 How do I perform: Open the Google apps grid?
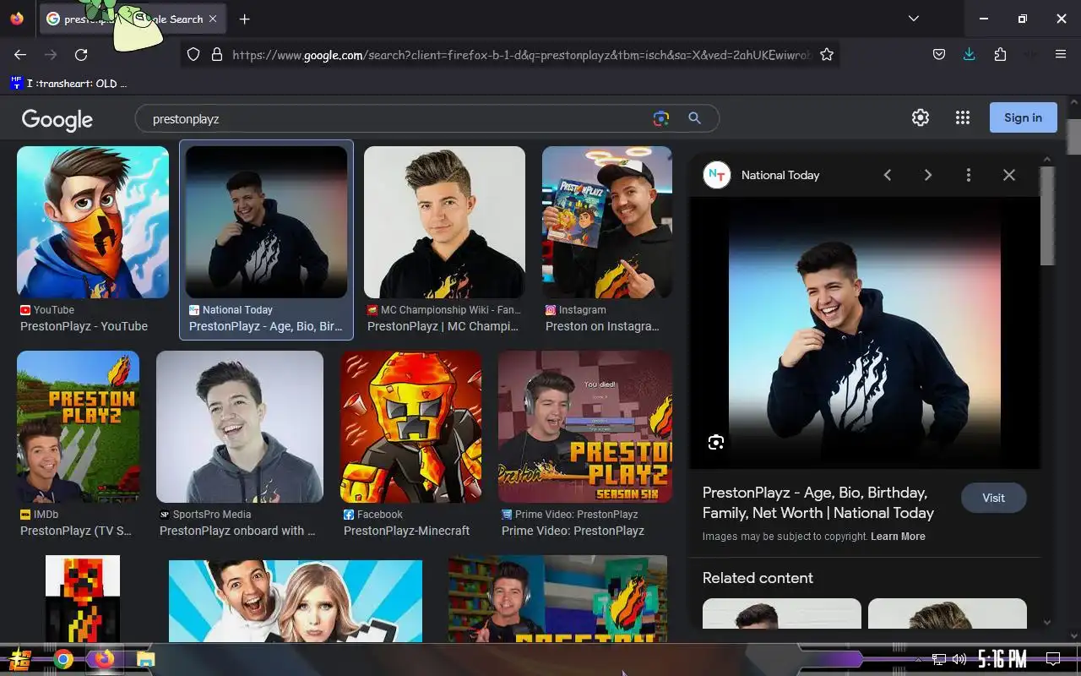(962, 117)
